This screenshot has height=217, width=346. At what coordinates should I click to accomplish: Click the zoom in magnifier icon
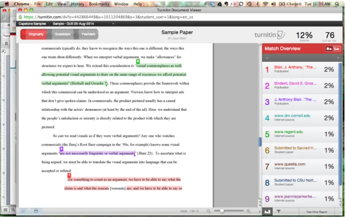249,212
